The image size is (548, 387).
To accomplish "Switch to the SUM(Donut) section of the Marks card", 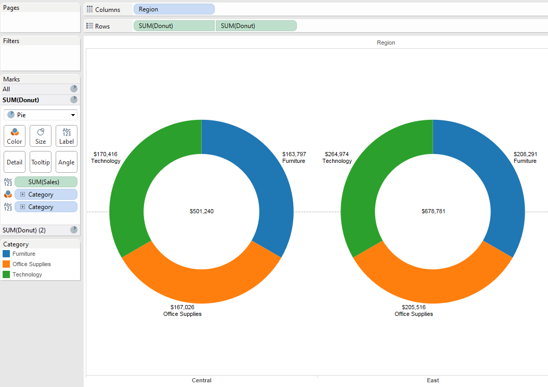I will point(28,100).
